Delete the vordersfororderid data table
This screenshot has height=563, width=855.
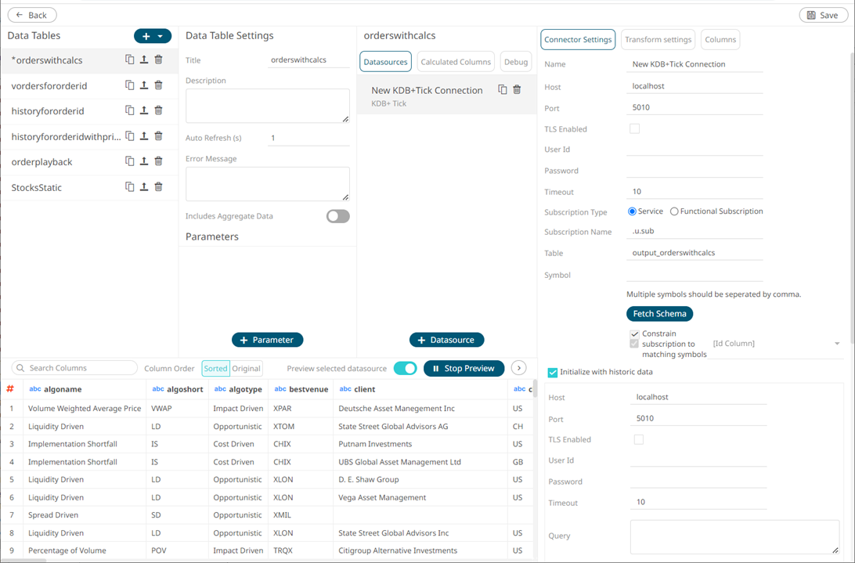point(158,85)
